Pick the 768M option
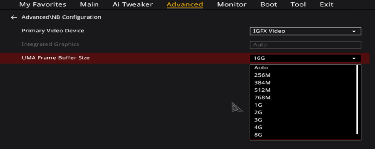375x149 pixels. coord(262,97)
